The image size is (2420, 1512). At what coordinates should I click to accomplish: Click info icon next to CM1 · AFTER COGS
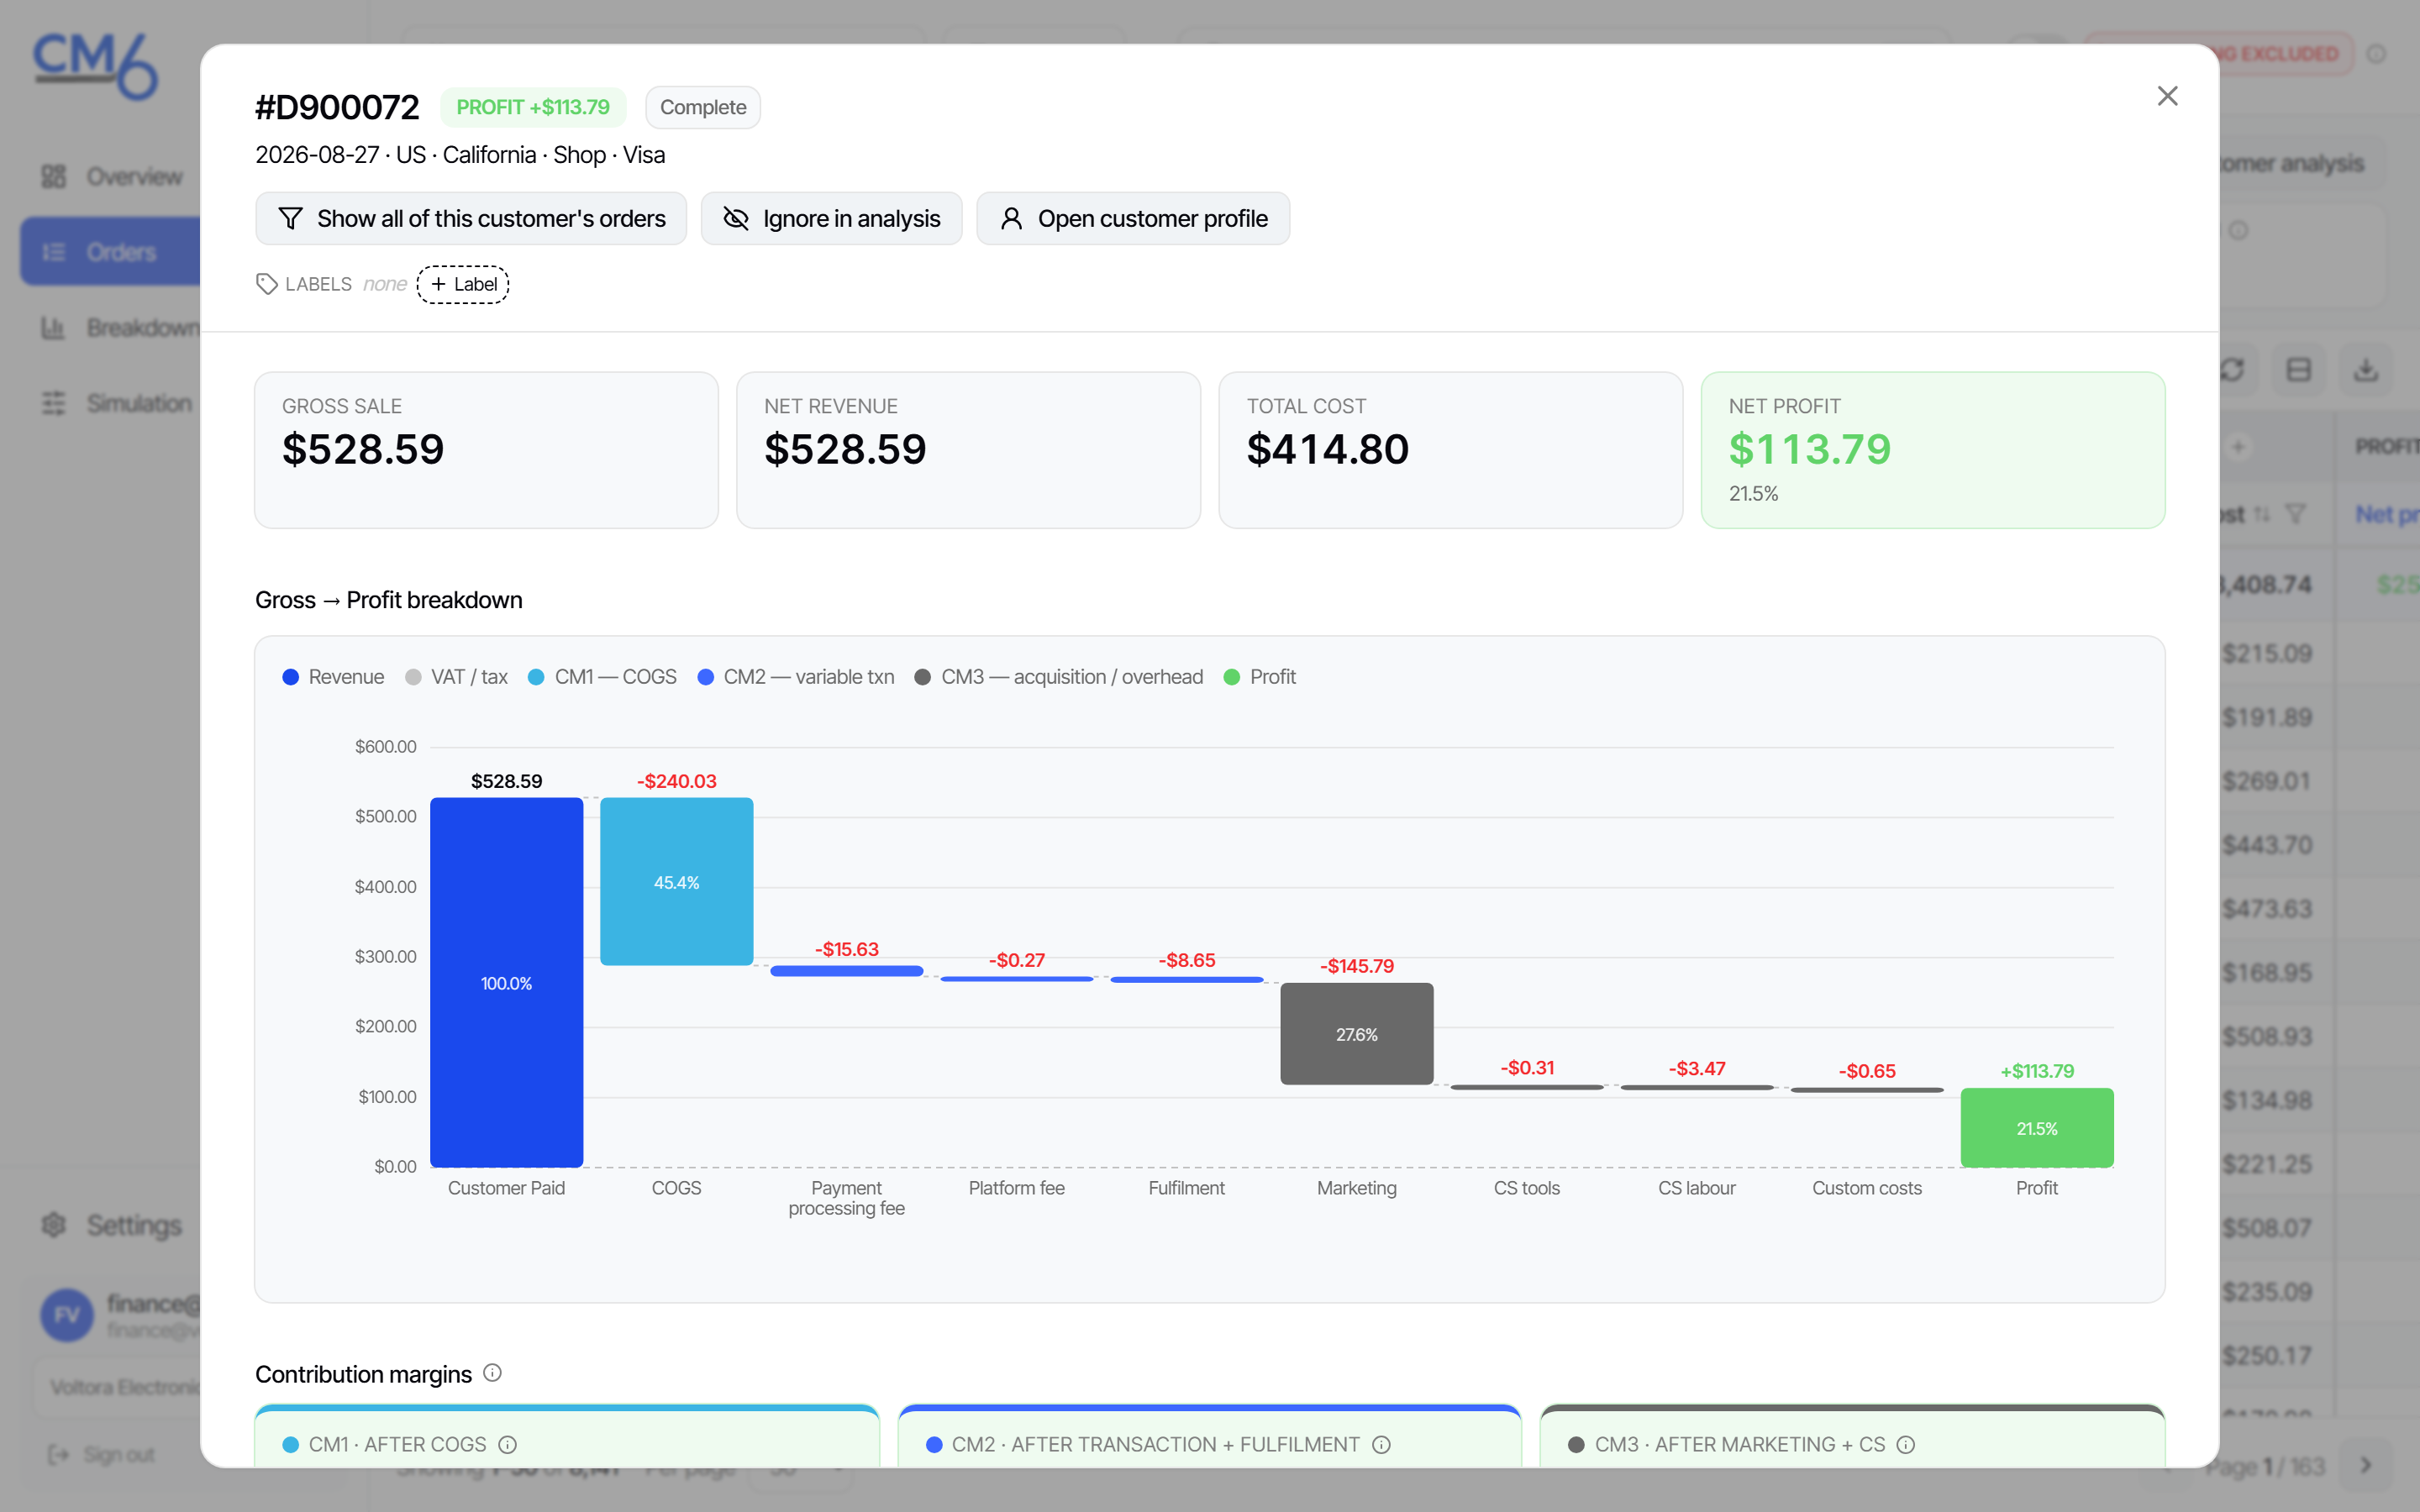507,1444
